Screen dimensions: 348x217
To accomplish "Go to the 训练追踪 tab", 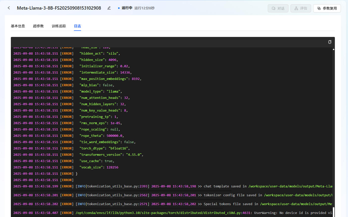I will [x=59, y=26].
